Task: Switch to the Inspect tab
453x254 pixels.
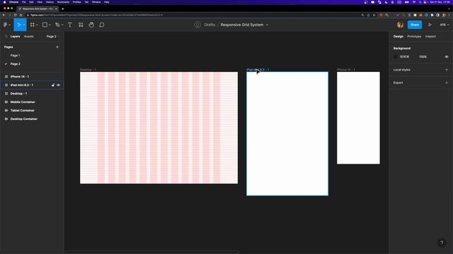Action: point(430,37)
